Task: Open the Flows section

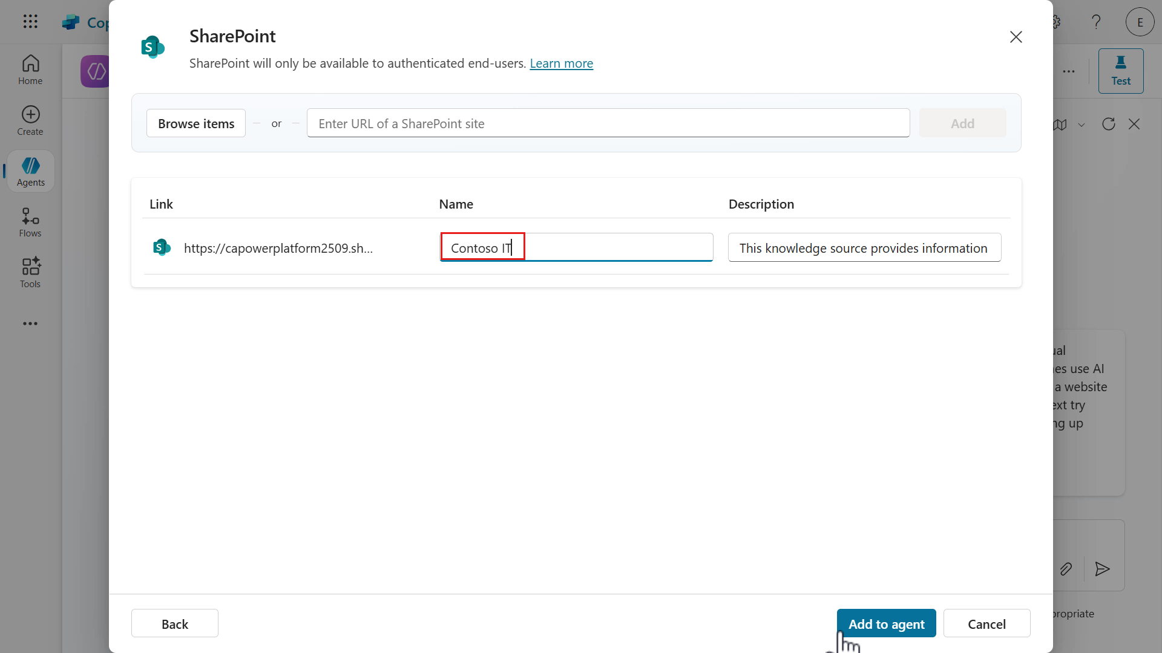Action: tap(30, 221)
